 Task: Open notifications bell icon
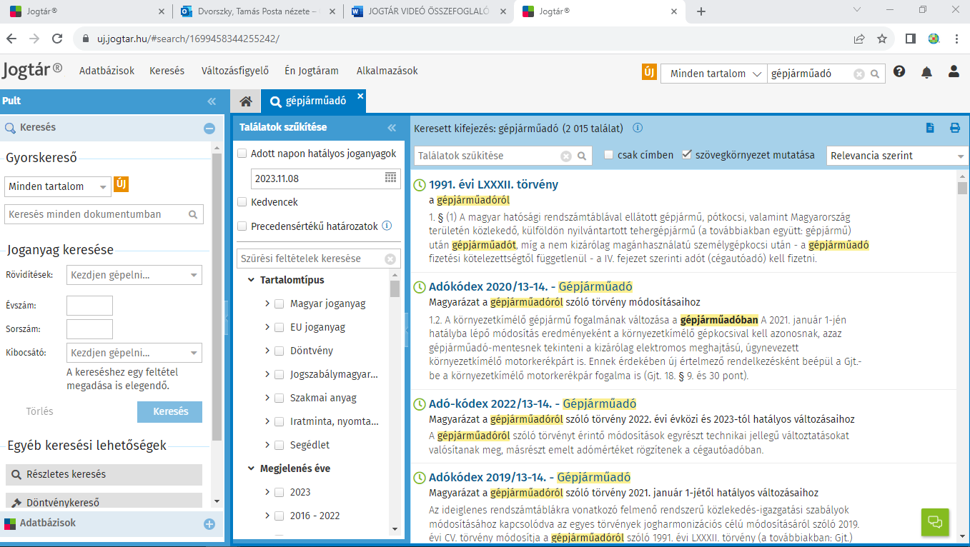pyautogui.click(x=926, y=72)
